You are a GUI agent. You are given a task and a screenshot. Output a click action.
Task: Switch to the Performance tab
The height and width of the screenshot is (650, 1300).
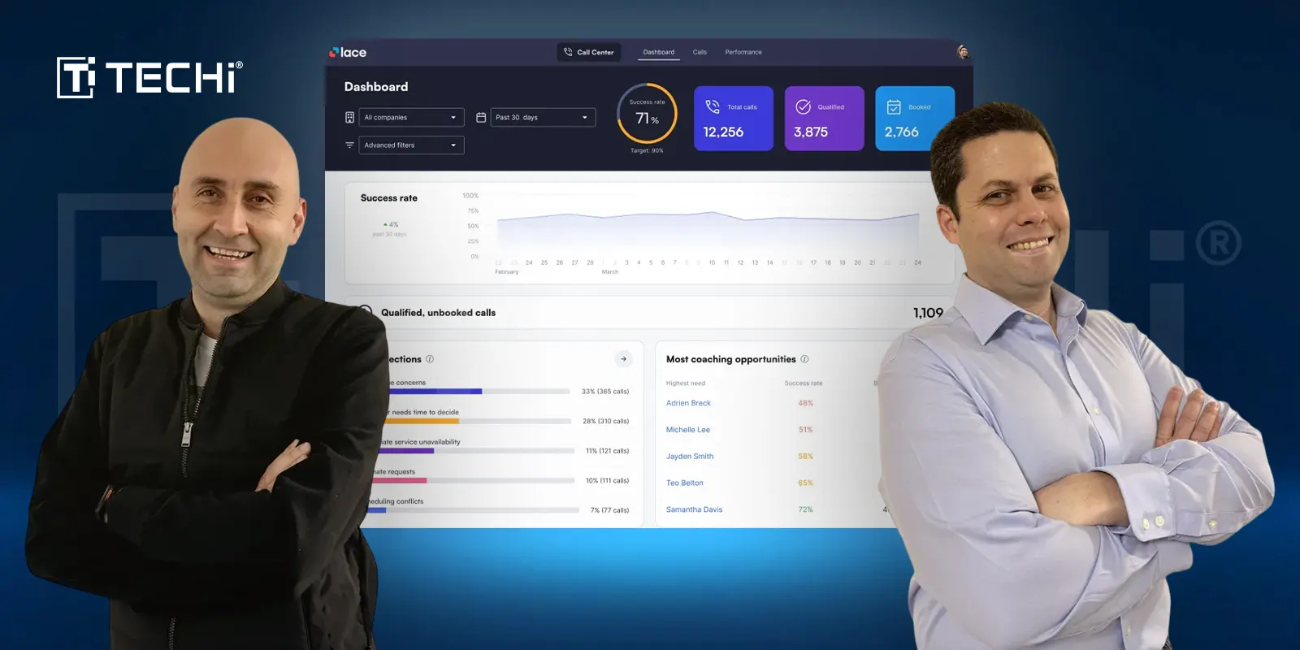[743, 52]
